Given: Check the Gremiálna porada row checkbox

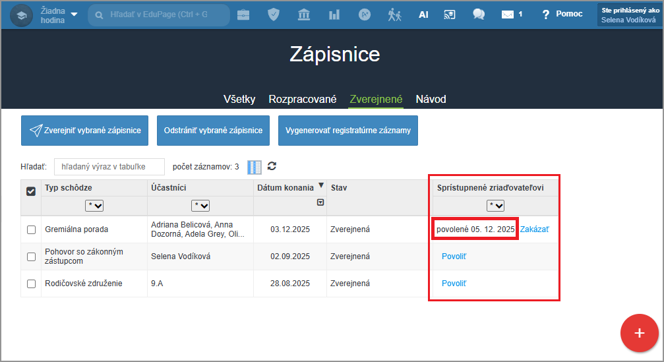Looking at the screenshot, I should 31,229.
